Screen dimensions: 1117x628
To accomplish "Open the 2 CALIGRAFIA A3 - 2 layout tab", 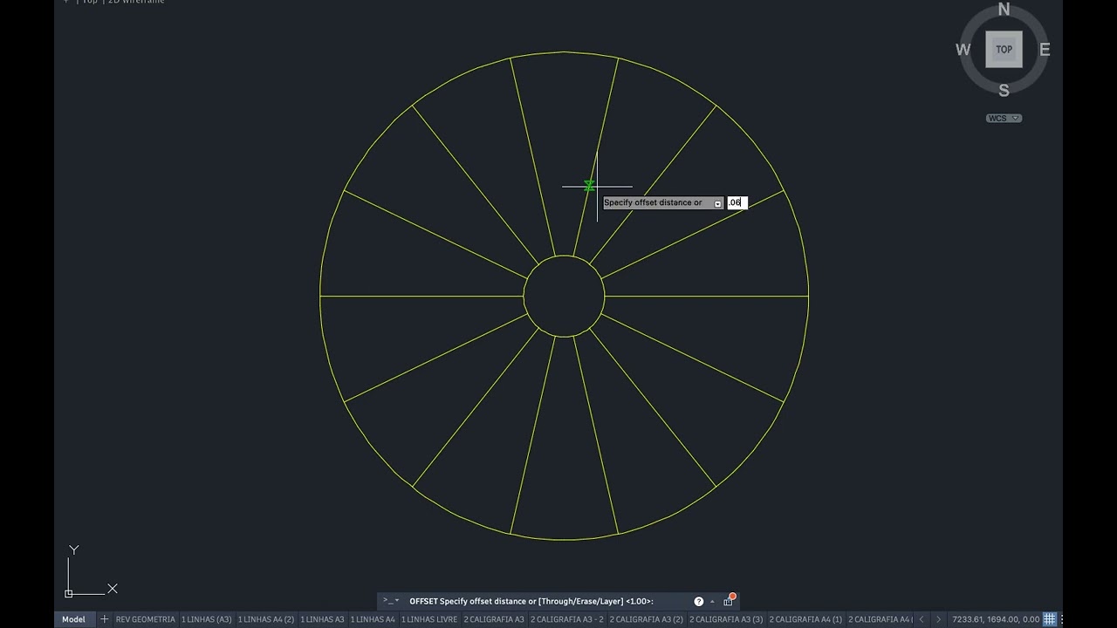I will click(567, 619).
